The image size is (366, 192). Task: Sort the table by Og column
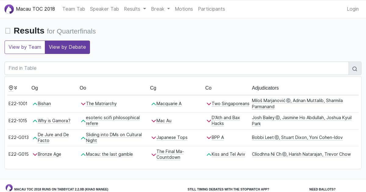(35, 88)
